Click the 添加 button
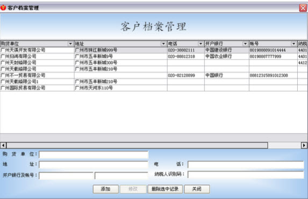 click(x=106, y=189)
